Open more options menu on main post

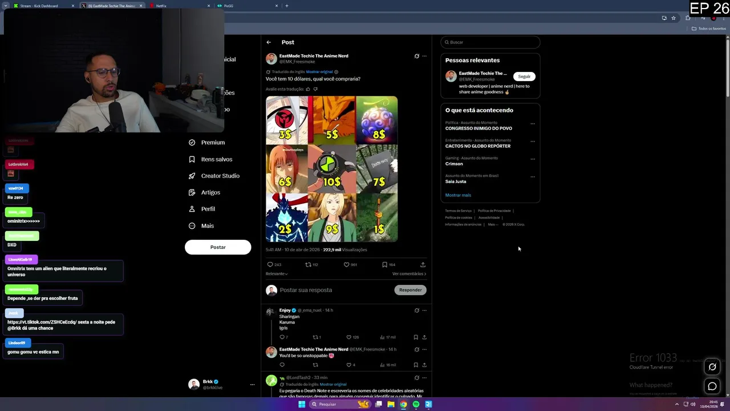click(x=424, y=56)
